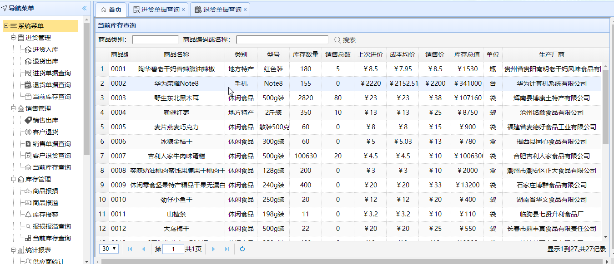Screen dimensions: 614x264
Task: Click the grid vertical scrollbar thumb
Action: click(605, 107)
